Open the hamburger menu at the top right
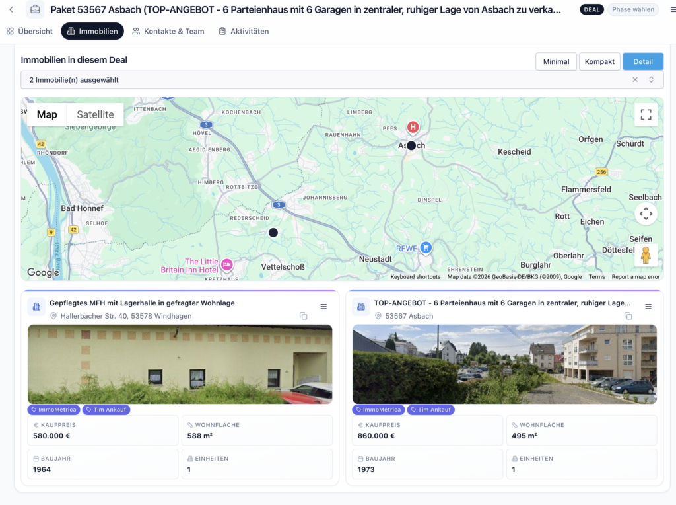This screenshot has height=505, width=676. coord(673,9)
